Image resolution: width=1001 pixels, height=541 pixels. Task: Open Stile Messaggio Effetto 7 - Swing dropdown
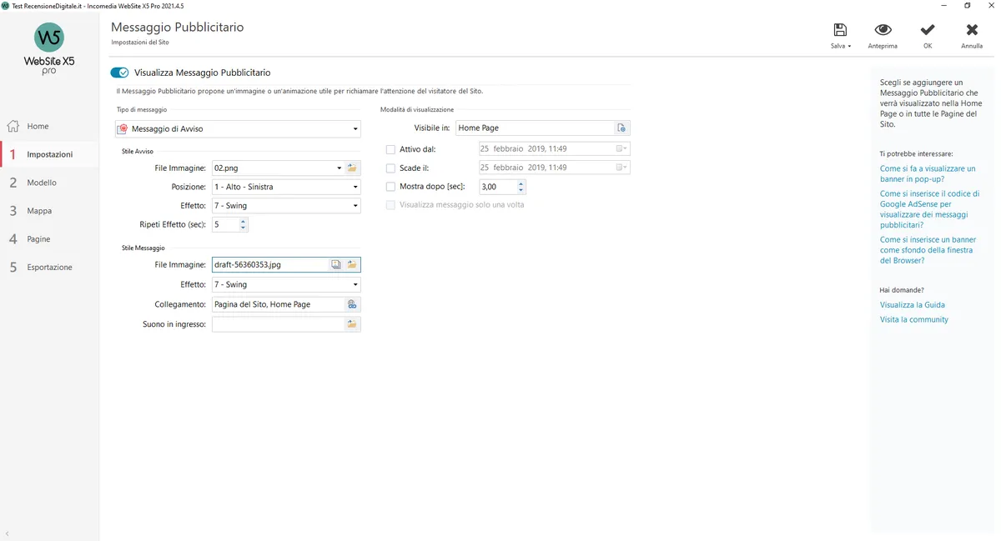pos(286,284)
